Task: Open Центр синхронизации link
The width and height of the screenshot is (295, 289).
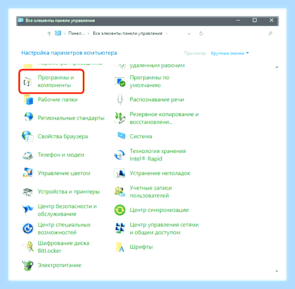Action: click(x=159, y=210)
